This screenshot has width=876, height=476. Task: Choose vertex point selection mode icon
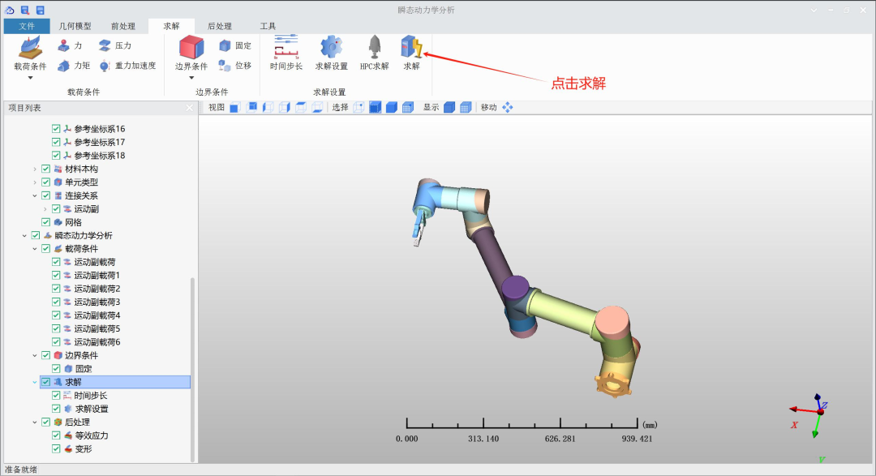359,107
